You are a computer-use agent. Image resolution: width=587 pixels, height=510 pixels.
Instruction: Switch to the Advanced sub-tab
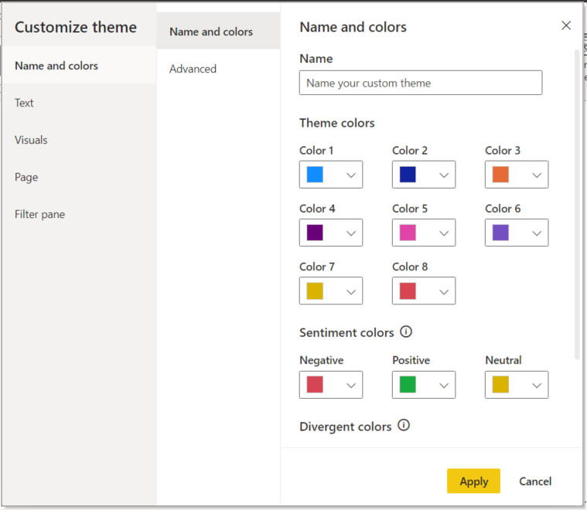coord(218,69)
